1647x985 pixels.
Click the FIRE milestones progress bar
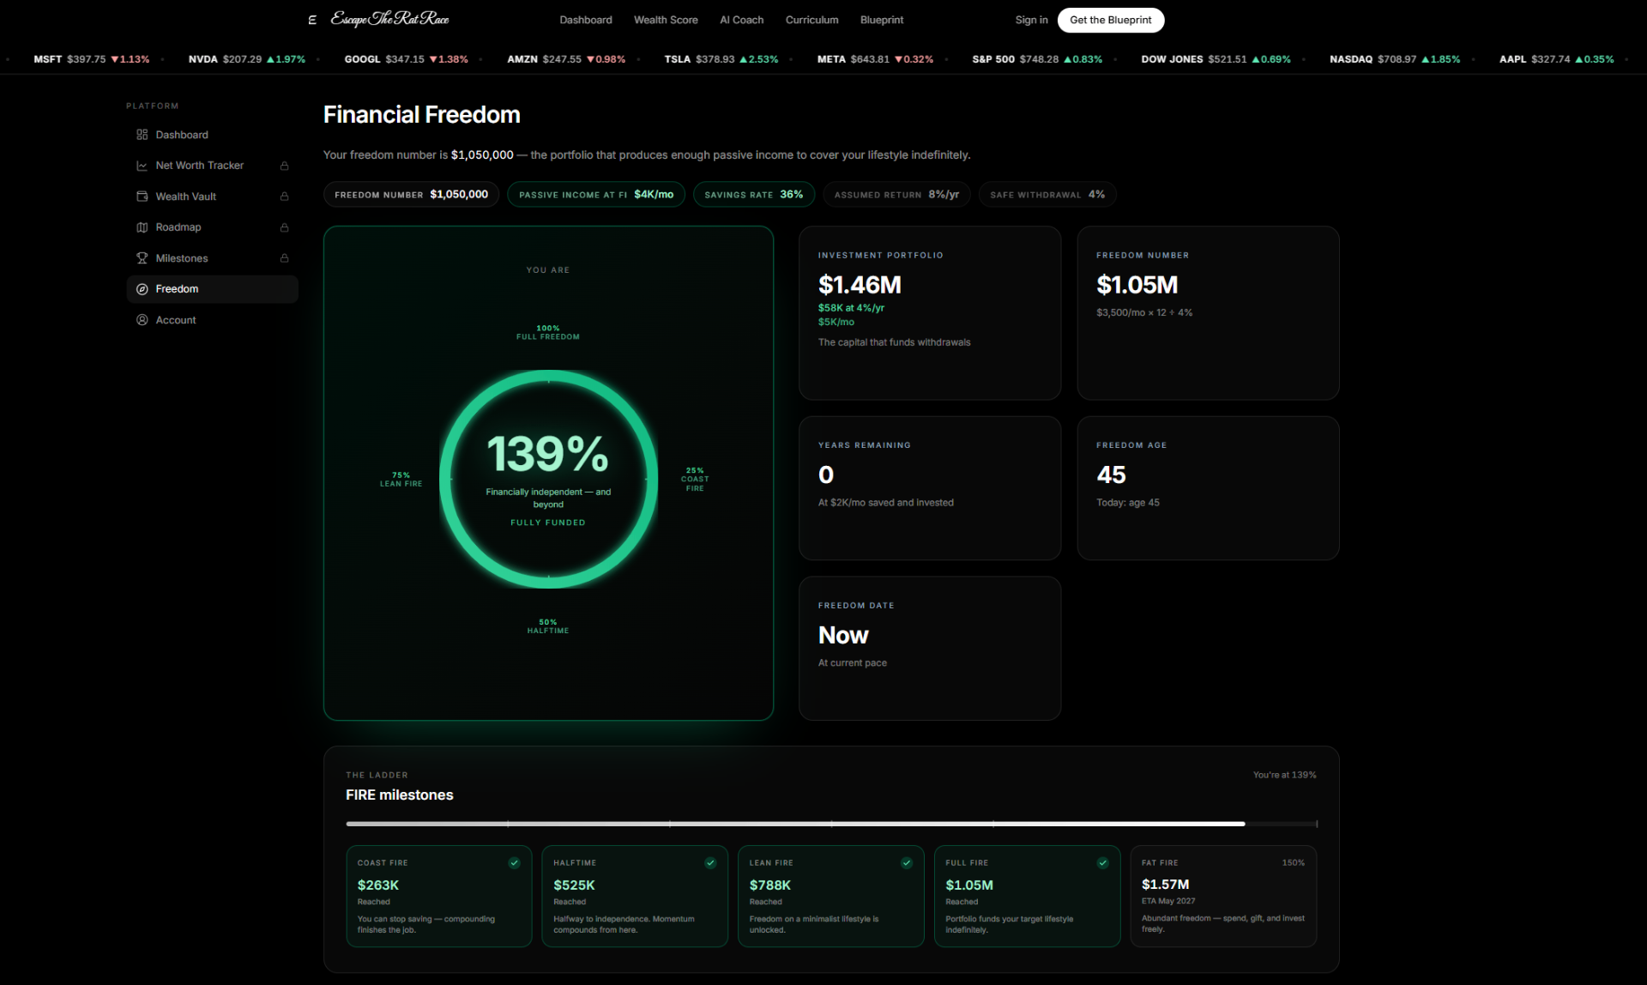831,824
